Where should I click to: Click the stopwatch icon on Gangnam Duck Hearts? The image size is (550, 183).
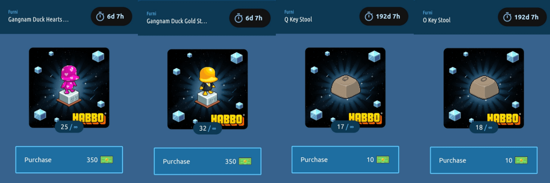pos(100,17)
